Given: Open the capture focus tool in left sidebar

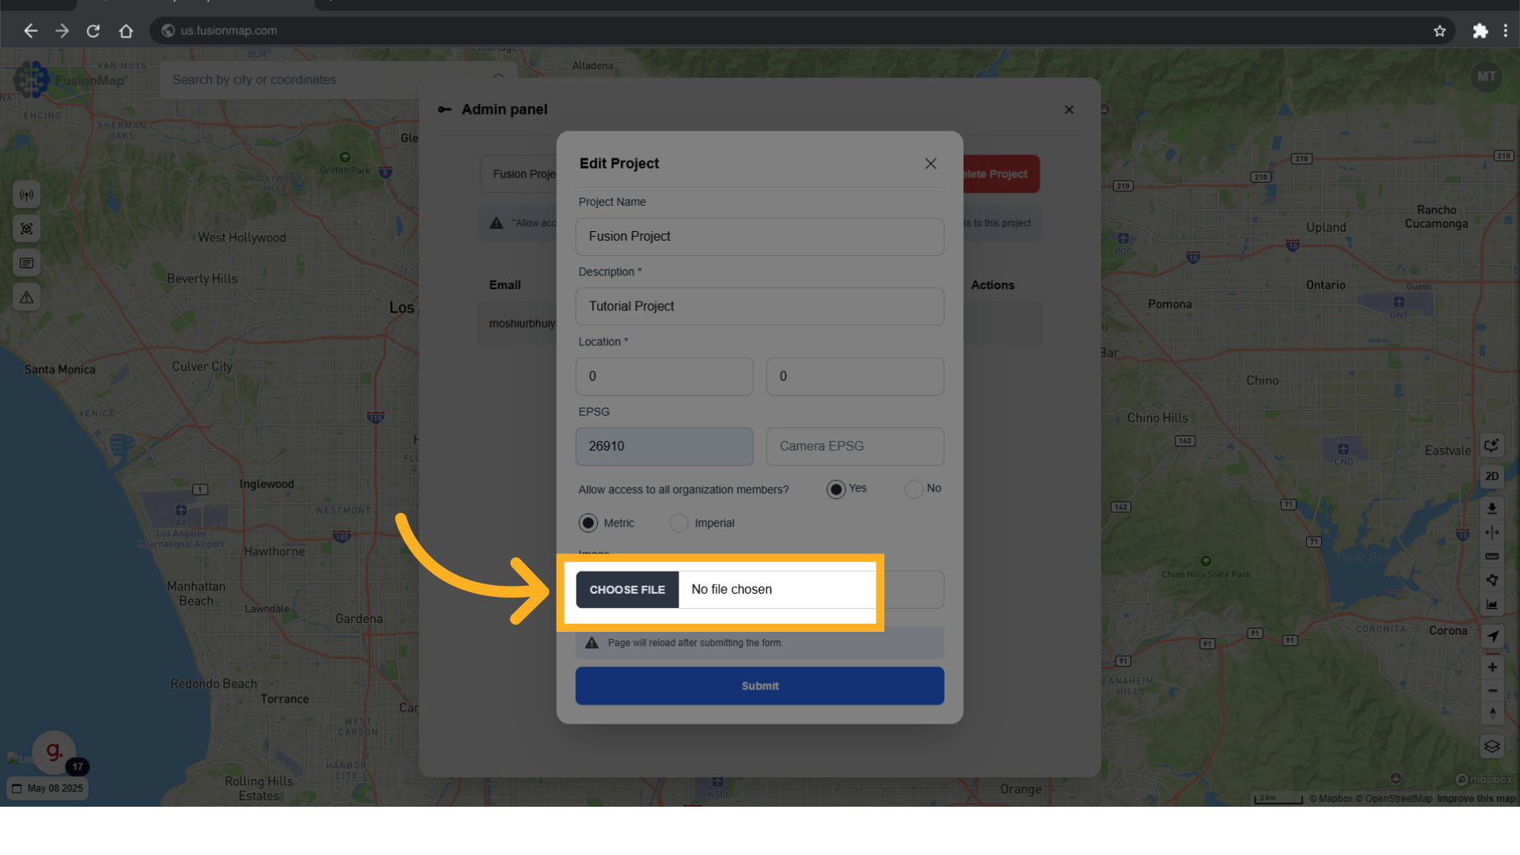Looking at the screenshot, I should (x=27, y=229).
